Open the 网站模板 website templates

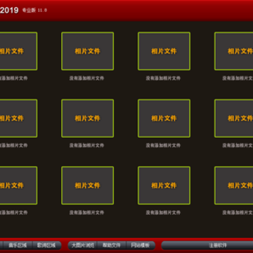(141, 245)
